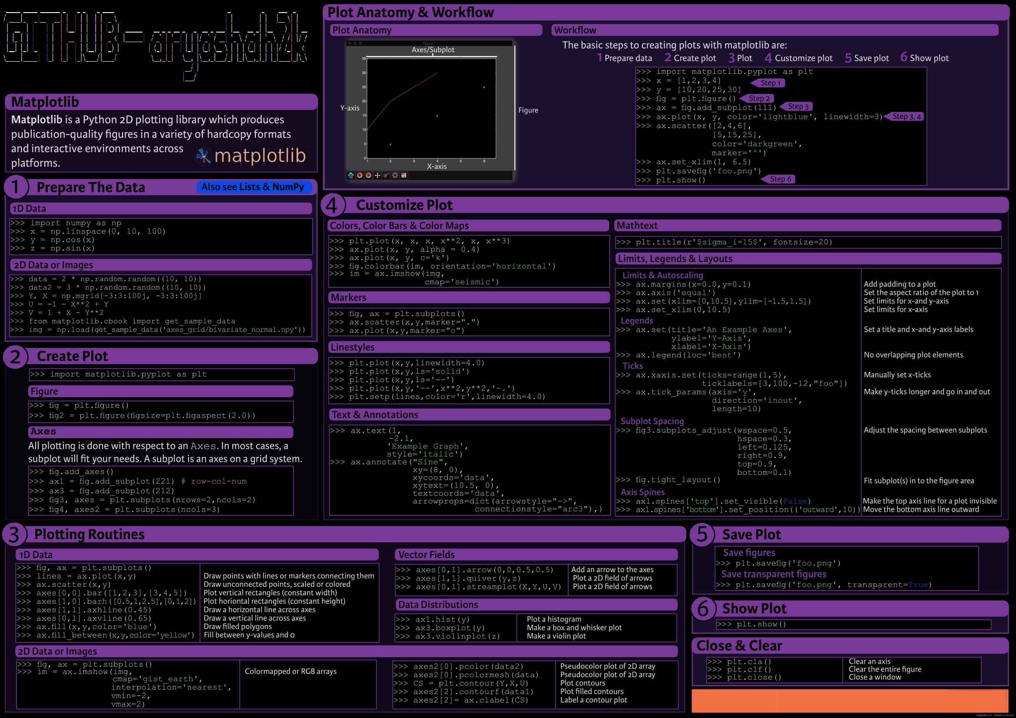Click the 'Markers' subsection header

[469, 297]
